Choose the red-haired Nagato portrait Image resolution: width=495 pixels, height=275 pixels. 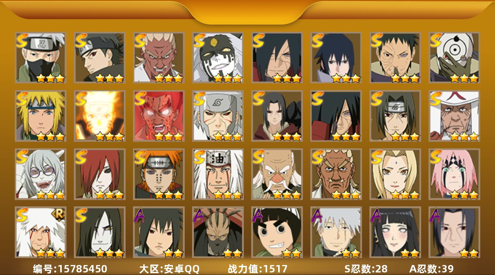pos(99,174)
